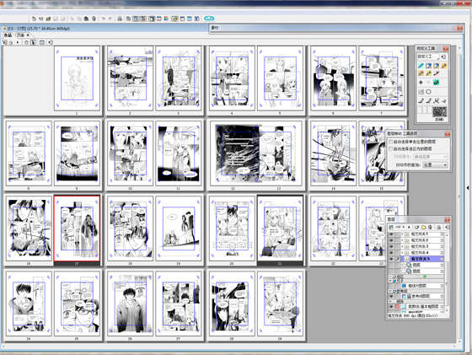Hide 组文件夹2 with its eye icon
This screenshot has width=472, height=355.
click(391, 240)
